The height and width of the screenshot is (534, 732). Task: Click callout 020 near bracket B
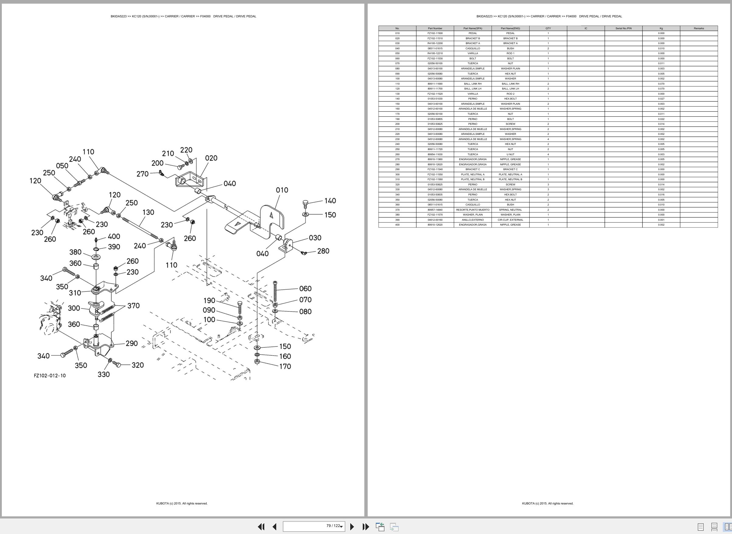211,158
